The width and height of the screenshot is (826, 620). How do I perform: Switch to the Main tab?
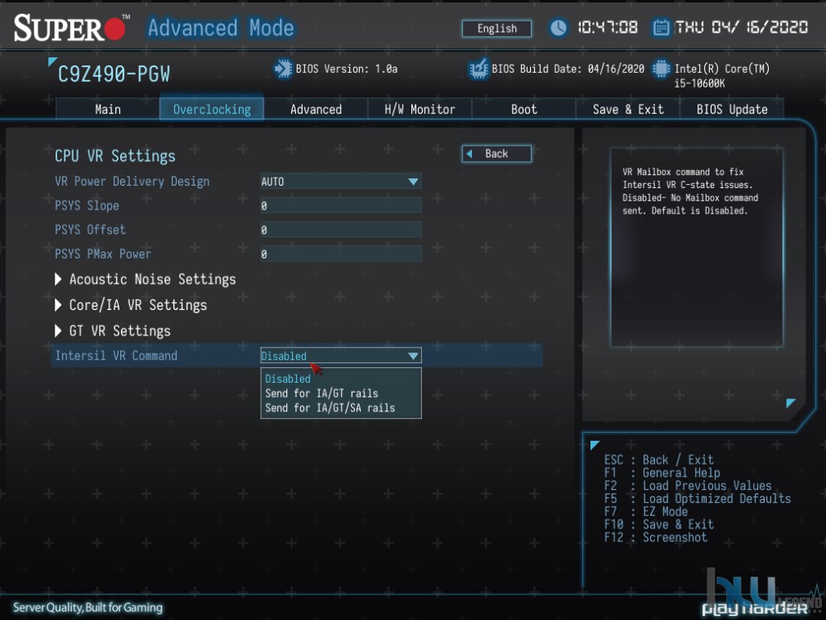[x=107, y=109]
